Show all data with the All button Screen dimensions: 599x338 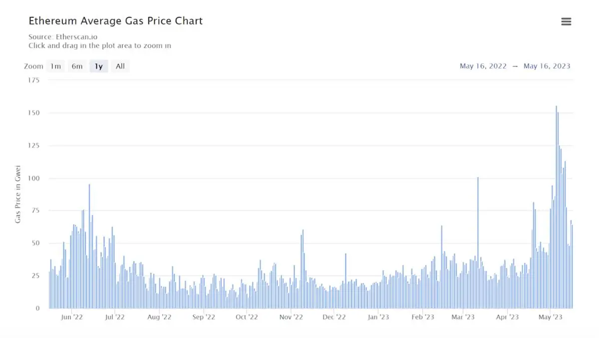(x=120, y=66)
